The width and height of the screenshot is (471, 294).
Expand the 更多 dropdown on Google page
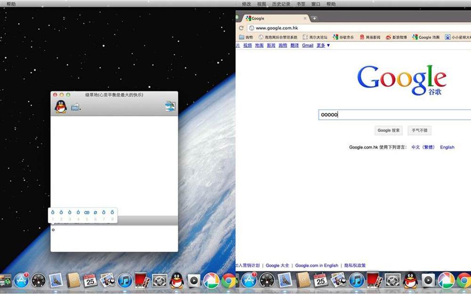[x=323, y=45]
